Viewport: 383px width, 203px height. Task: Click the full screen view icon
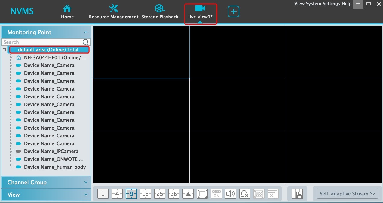point(202,194)
